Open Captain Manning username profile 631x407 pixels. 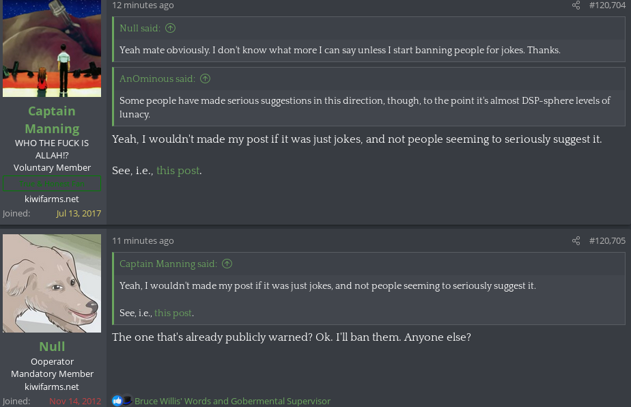coord(52,120)
